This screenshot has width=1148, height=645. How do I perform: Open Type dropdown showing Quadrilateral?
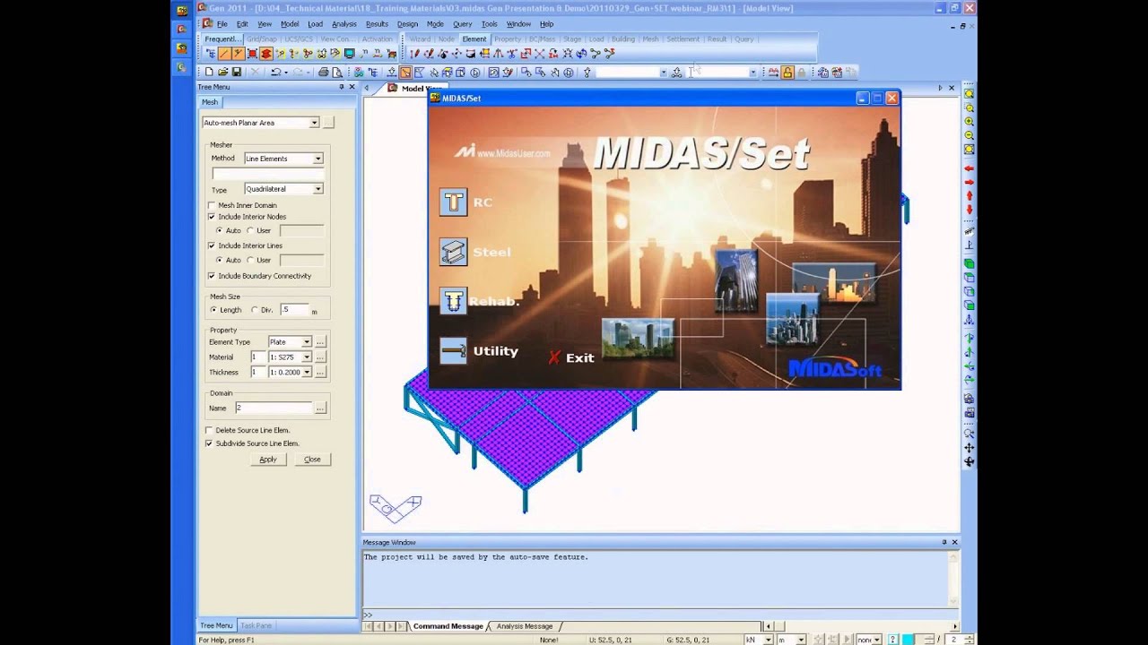[317, 189]
